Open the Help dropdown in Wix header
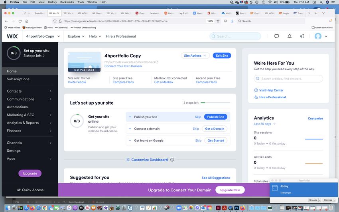339x212 pixels. (x=95, y=36)
